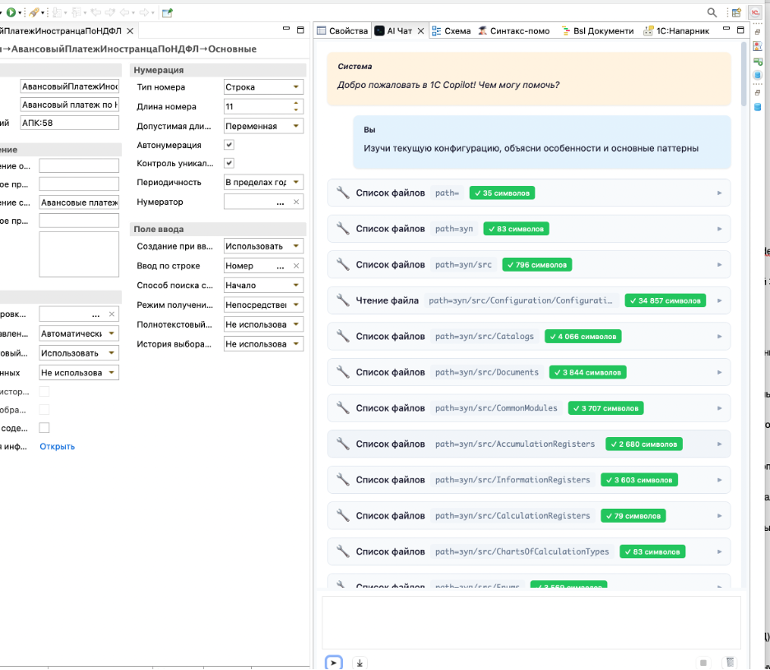Click the stop generation square icon
770x670 pixels.
click(703, 663)
